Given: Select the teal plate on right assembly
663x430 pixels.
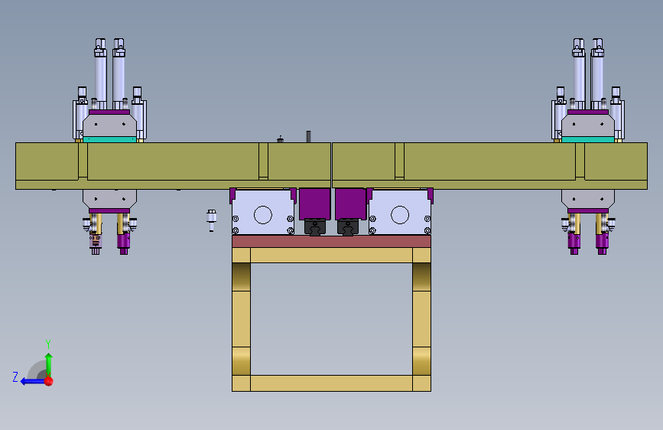Looking at the screenshot, I should (588, 140).
